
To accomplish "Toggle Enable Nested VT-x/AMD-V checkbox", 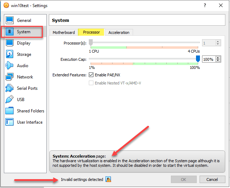I will (91, 83).
